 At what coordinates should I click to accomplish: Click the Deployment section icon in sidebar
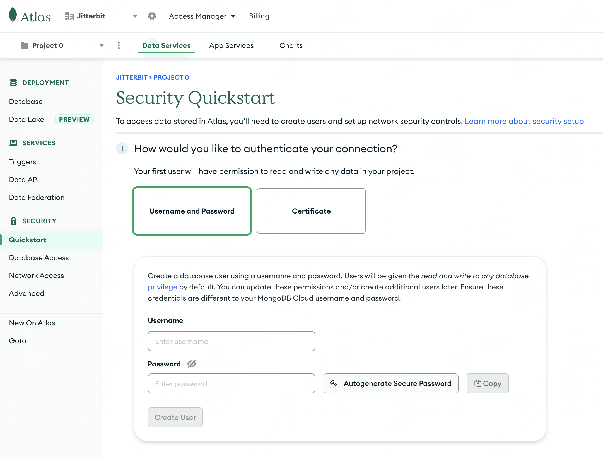(x=13, y=82)
